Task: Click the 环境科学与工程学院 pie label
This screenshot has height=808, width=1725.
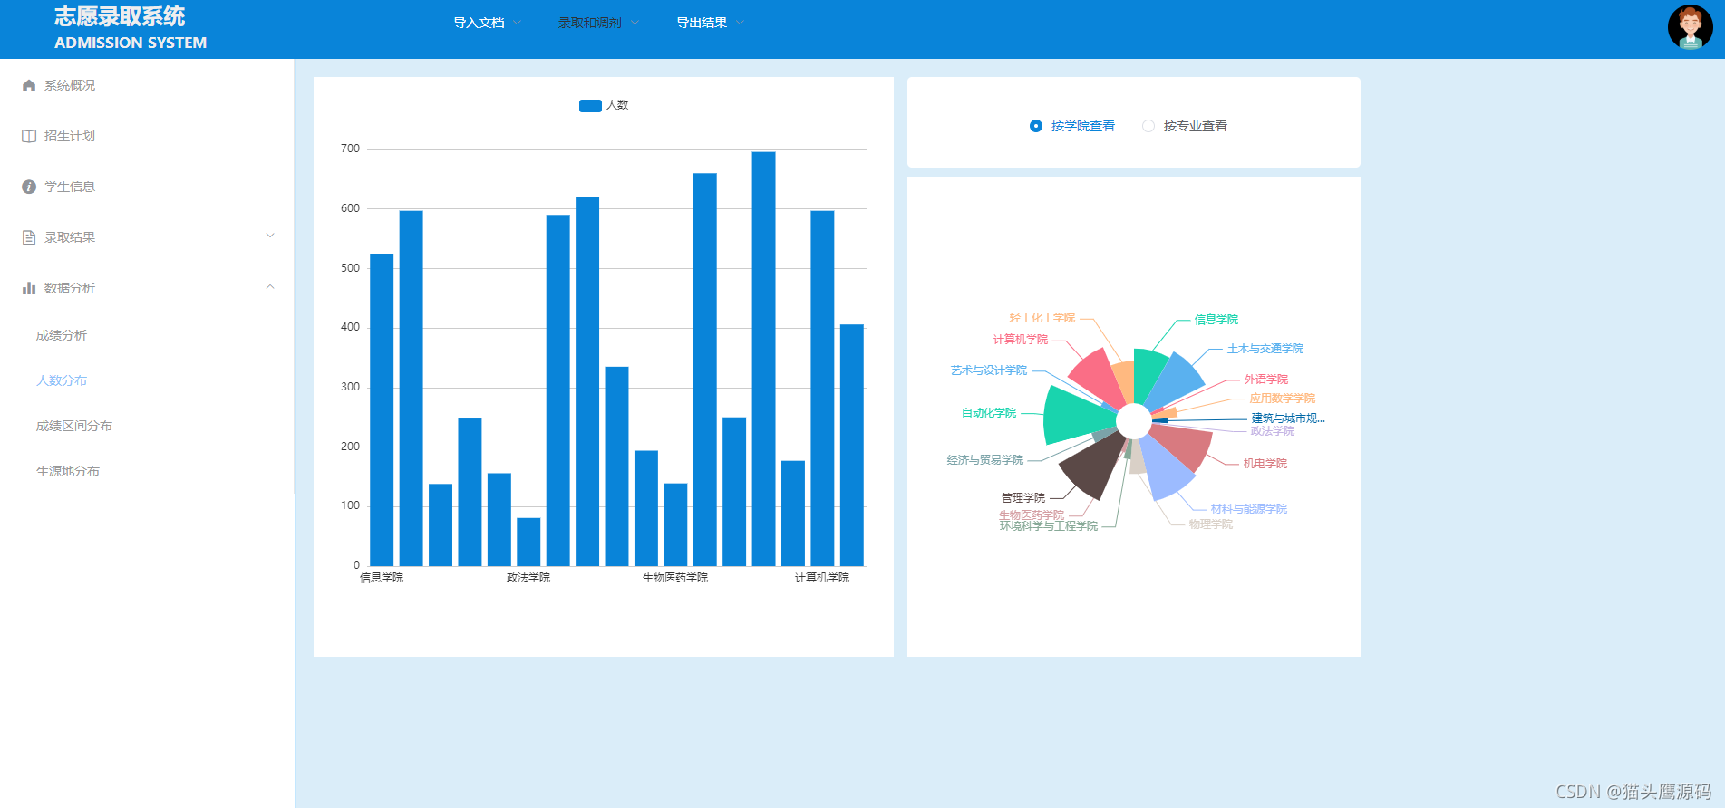Action: [x=1048, y=526]
